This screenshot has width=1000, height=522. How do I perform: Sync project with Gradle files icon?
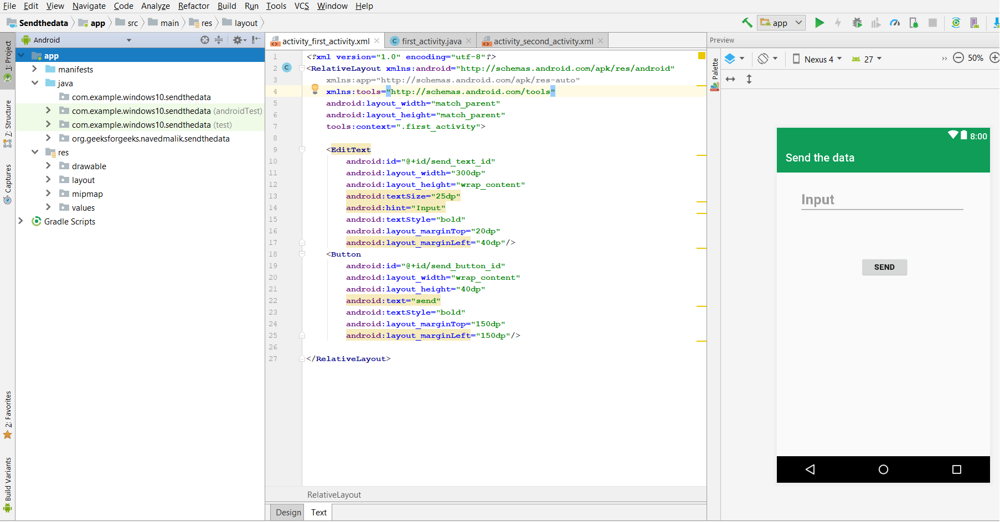[956, 23]
